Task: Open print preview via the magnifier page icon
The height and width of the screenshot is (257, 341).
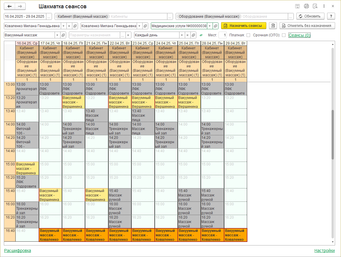Action: click(x=315, y=6)
